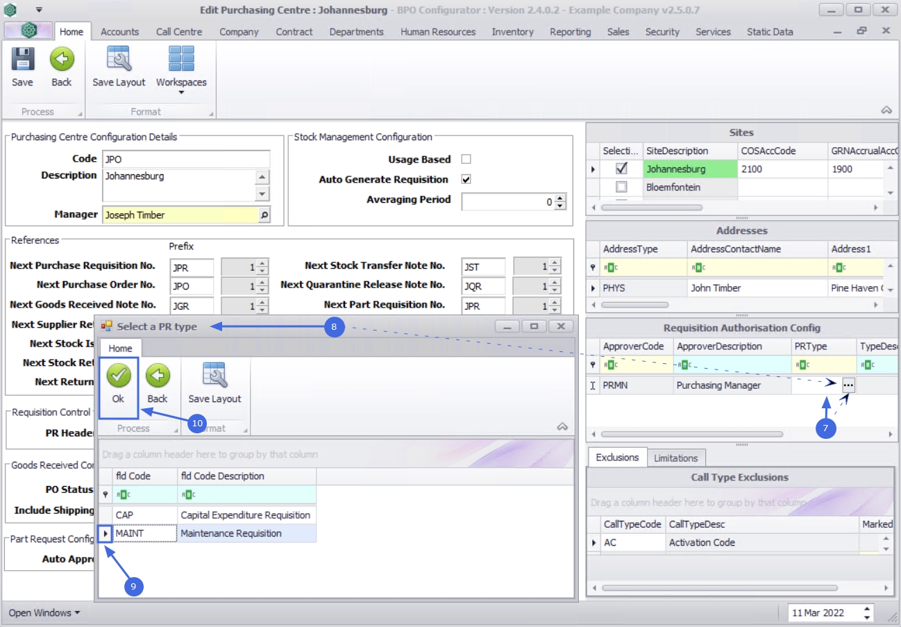The image size is (901, 627).
Task: Untick the Auto Generate Requisition checkbox
Action: 466,179
